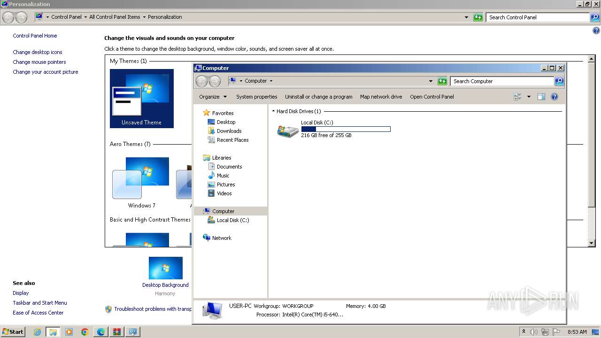Select Favorites star in navigation pane
The width and height of the screenshot is (601, 338).
click(x=207, y=113)
